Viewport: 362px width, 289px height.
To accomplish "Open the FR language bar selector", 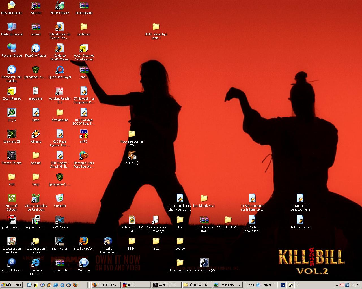I will [x=283, y=285].
